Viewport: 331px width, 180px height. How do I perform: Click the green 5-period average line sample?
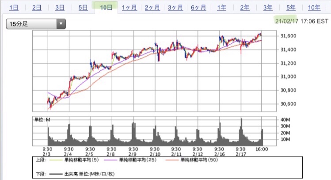[56, 160]
